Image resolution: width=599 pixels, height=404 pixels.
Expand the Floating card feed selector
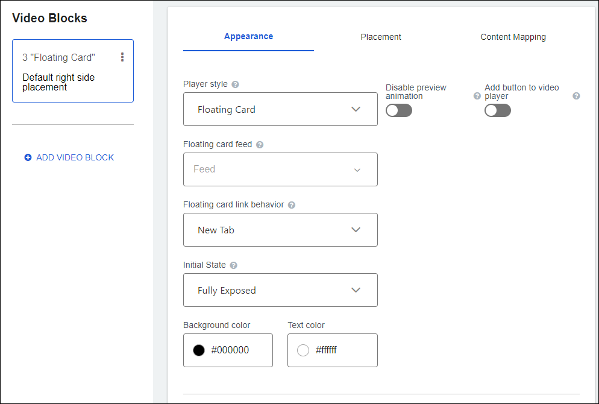tap(280, 169)
